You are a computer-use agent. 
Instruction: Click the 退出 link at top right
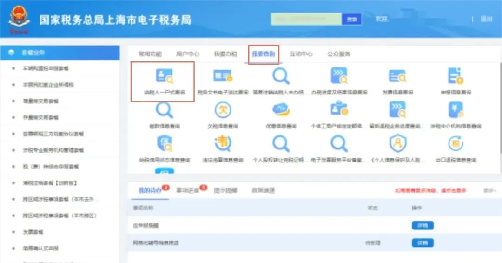(486, 19)
